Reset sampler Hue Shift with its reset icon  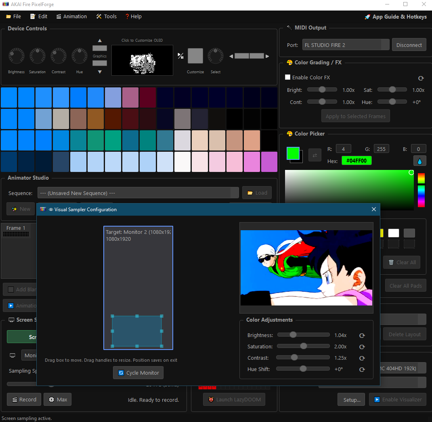click(x=362, y=369)
